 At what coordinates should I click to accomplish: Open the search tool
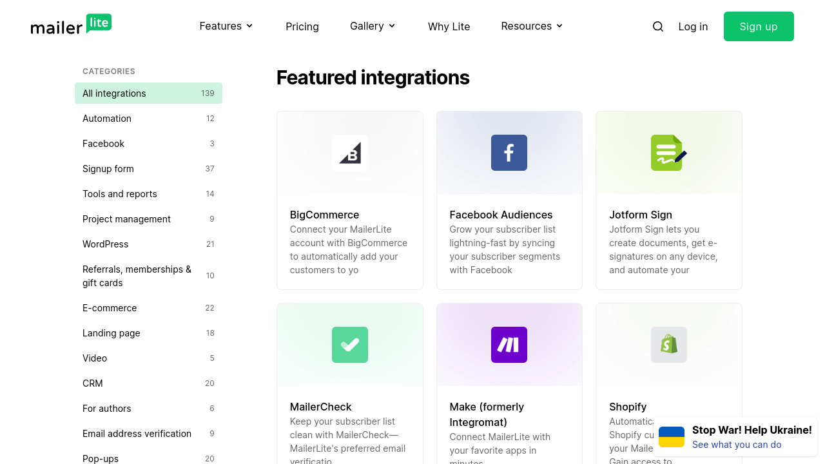tap(657, 26)
